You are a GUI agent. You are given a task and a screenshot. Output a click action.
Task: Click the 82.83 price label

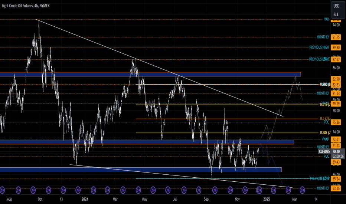[x=336, y=85]
